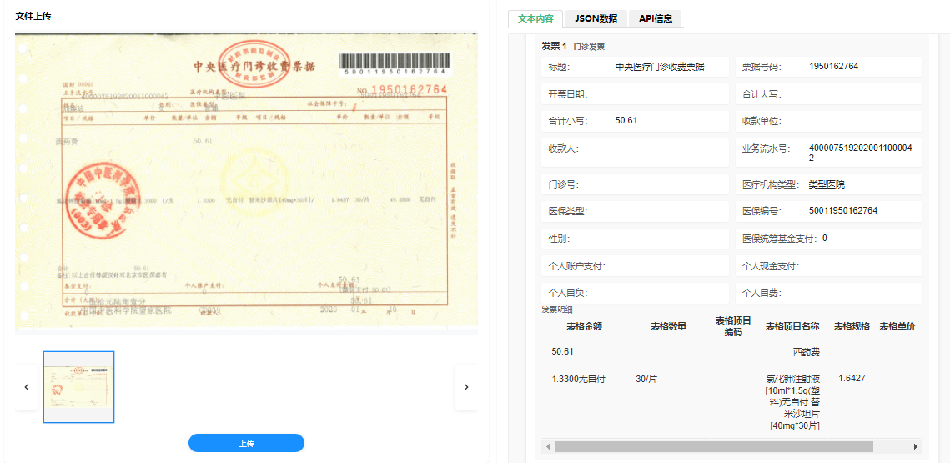950x463 pixels.
Task: Click the empty 开票日期 field
Action: click(x=634, y=94)
